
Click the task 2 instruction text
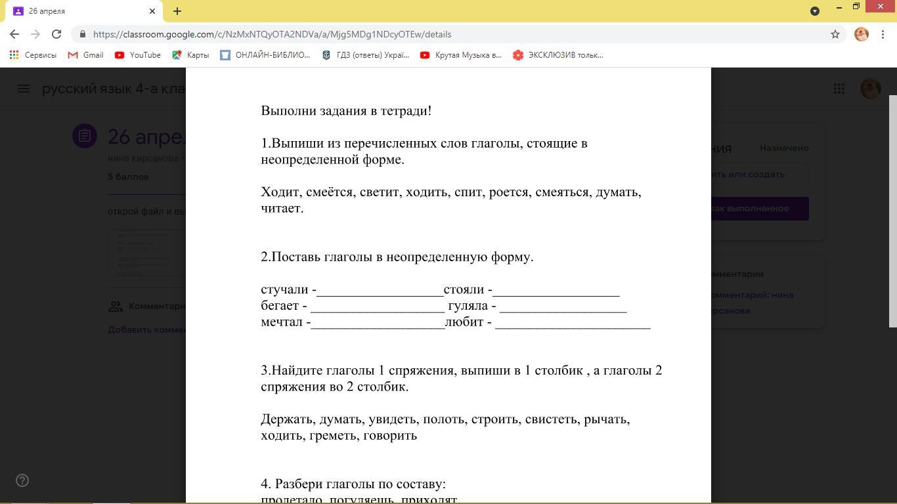[397, 257]
